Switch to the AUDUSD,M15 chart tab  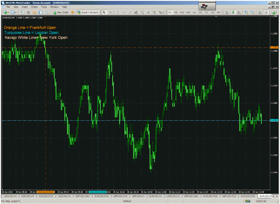(x=46, y=196)
